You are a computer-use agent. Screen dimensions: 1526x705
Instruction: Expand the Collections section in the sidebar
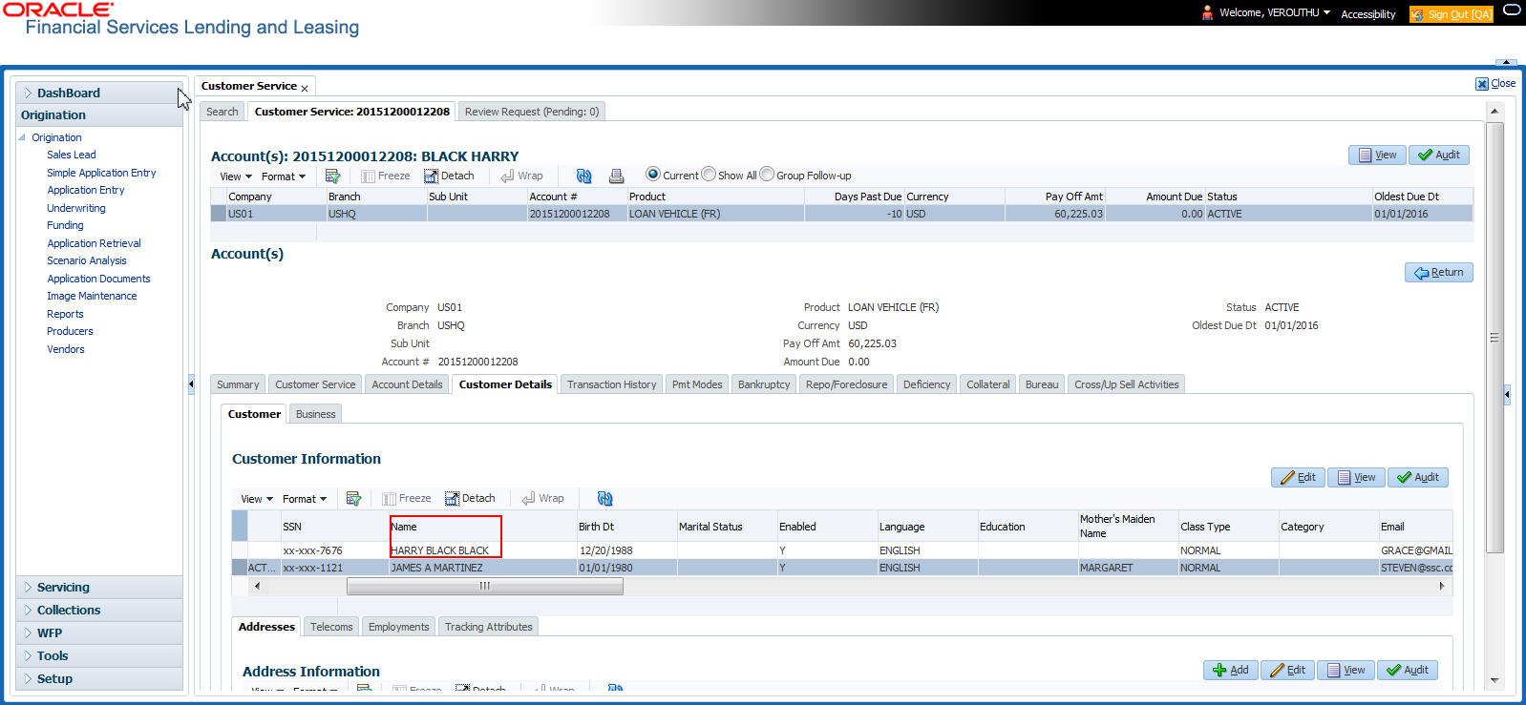tap(99, 610)
